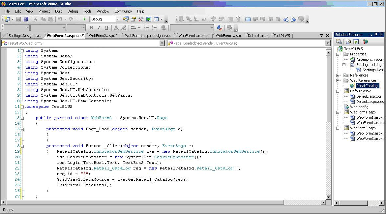Start debugging with the green play arrow
Viewport: 386px width, 214px height.
point(85,19)
